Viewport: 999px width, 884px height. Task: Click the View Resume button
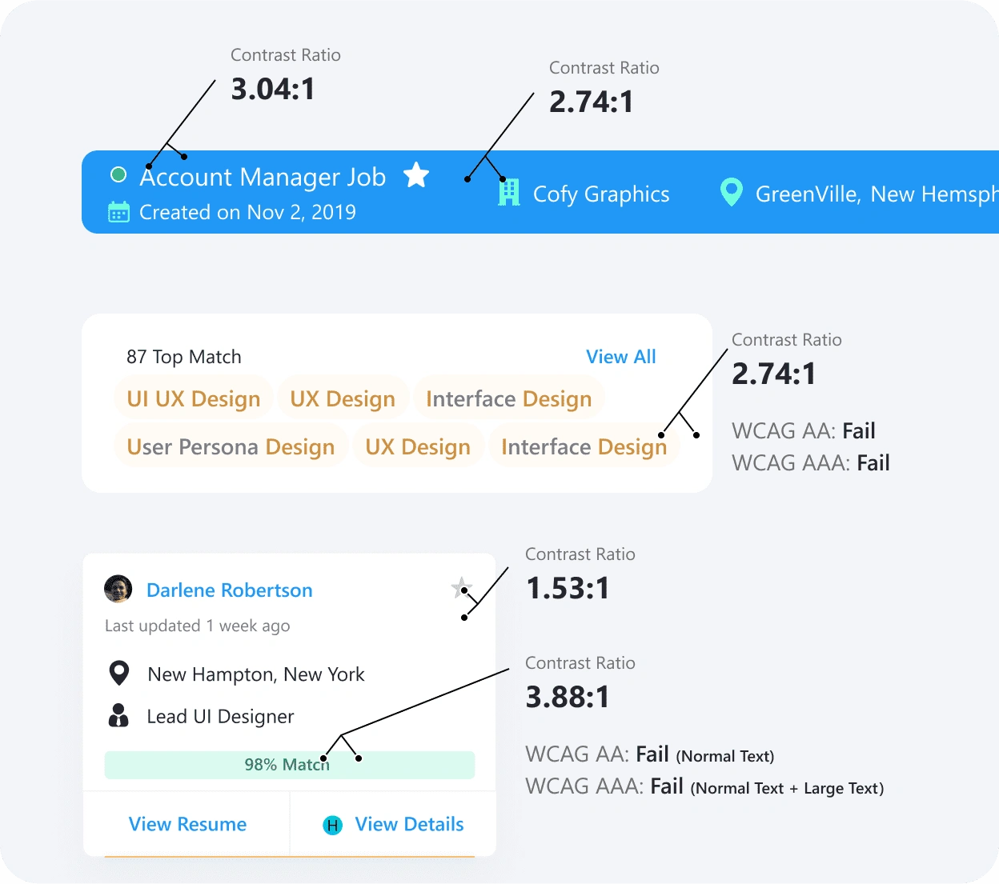[x=187, y=824]
